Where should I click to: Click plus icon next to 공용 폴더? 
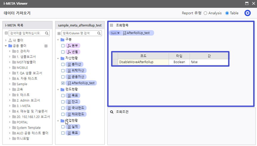[46, 46]
